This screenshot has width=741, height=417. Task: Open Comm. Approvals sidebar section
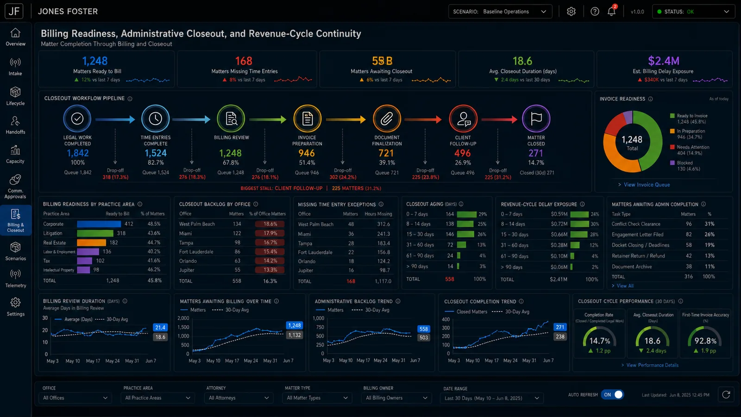tap(15, 187)
